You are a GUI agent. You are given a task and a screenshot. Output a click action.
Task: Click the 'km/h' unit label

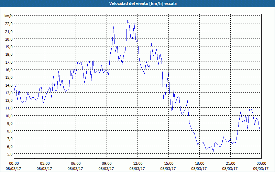[9, 16]
